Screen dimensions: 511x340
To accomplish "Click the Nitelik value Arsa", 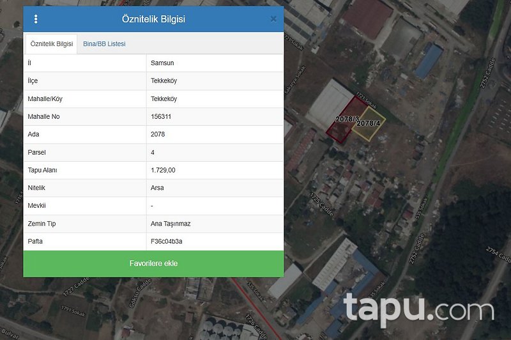I will 157,188.
